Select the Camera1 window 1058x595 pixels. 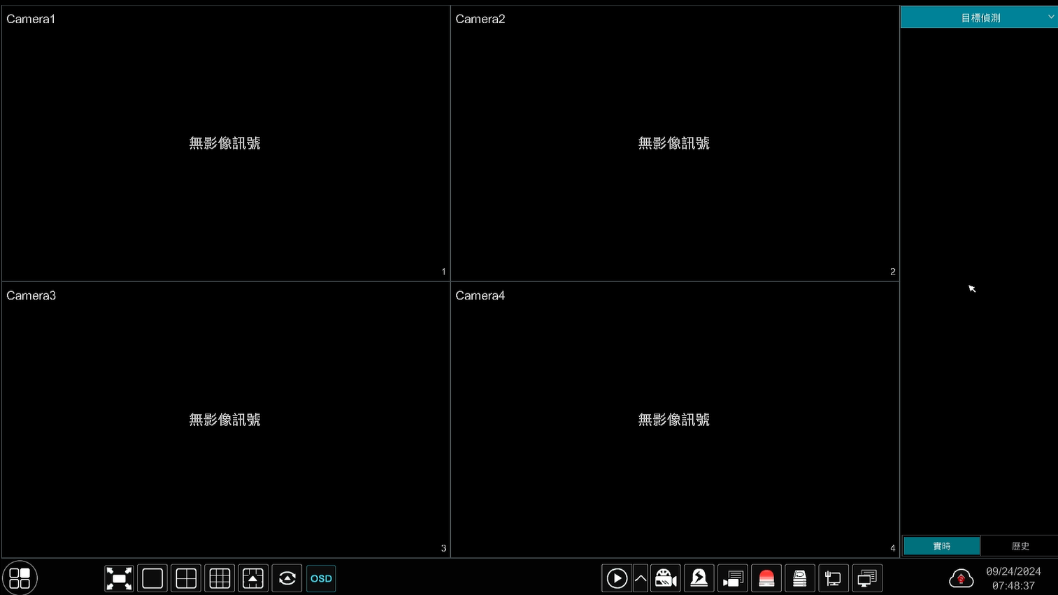pos(225,143)
